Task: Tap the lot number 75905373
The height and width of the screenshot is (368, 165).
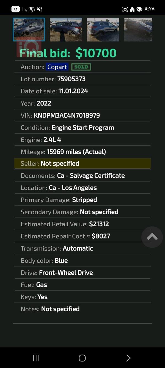Action: click(x=71, y=79)
